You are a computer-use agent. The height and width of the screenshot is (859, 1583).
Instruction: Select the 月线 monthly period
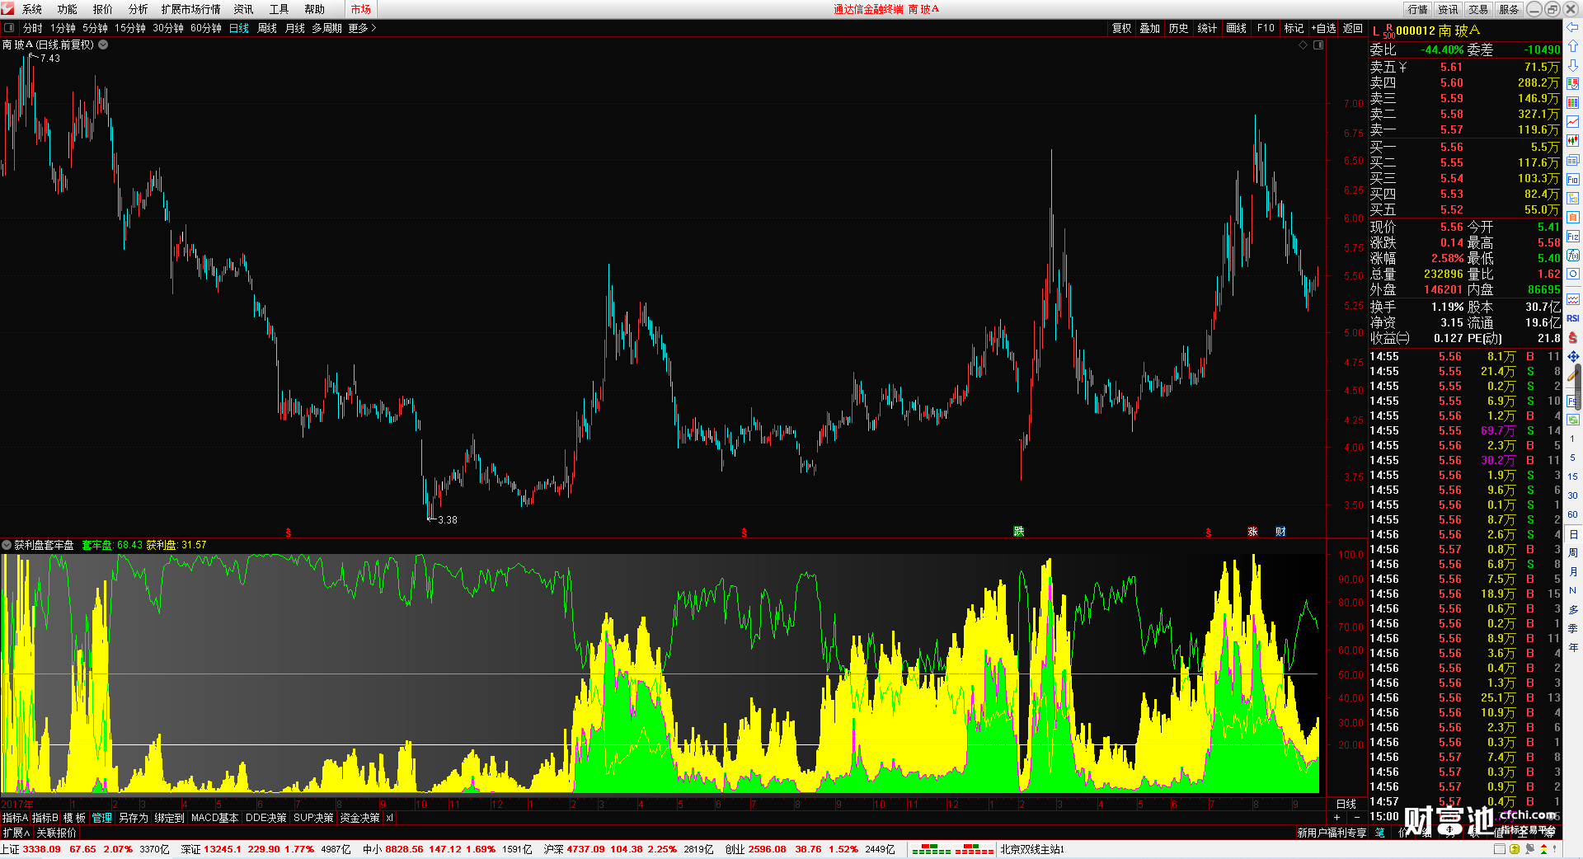tap(295, 28)
